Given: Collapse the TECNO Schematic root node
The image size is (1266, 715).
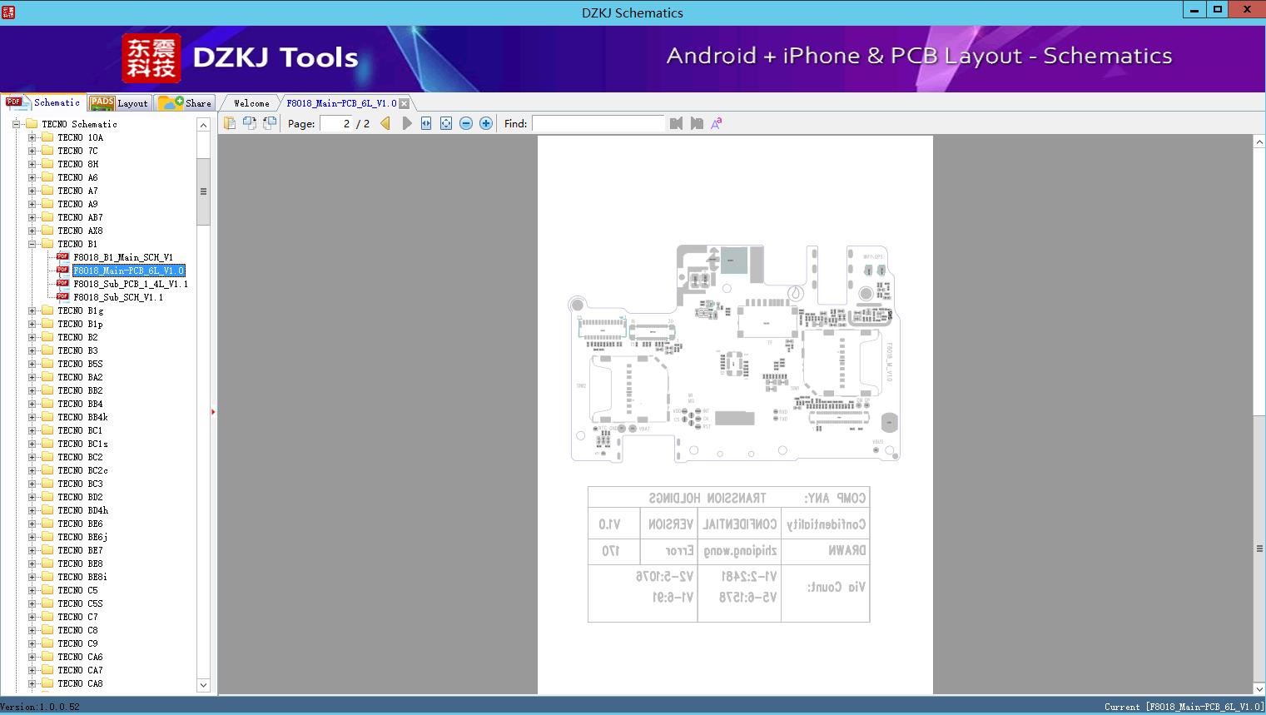Looking at the screenshot, I should click(16, 124).
